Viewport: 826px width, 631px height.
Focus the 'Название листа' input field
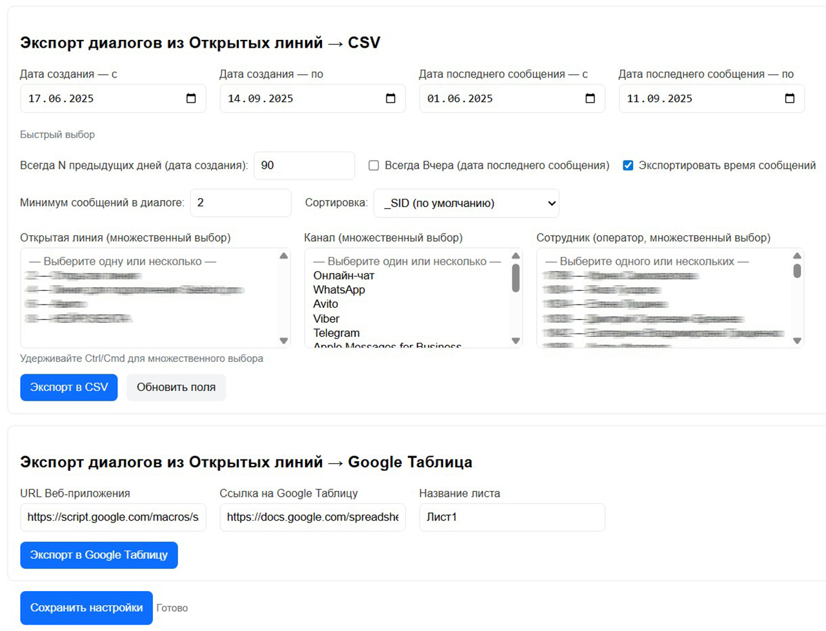pyautogui.click(x=512, y=517)
